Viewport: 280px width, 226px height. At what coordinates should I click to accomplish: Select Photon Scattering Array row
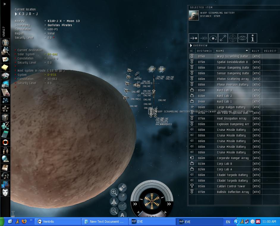[234, 79]
